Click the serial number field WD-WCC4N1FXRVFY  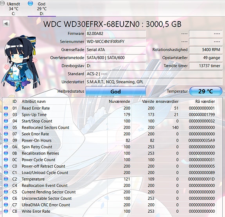[116, 41]
